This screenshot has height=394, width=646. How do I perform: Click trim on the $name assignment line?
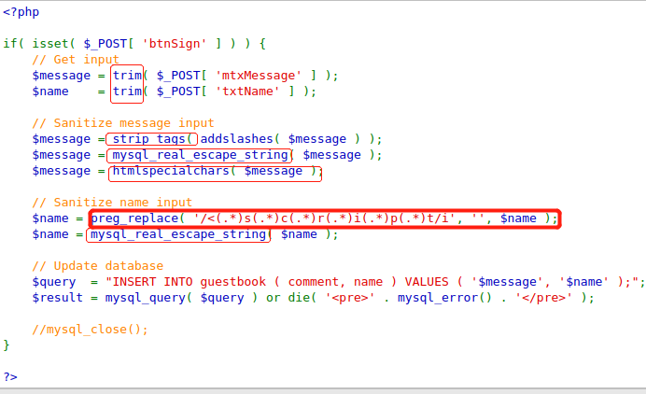point(127,91)
